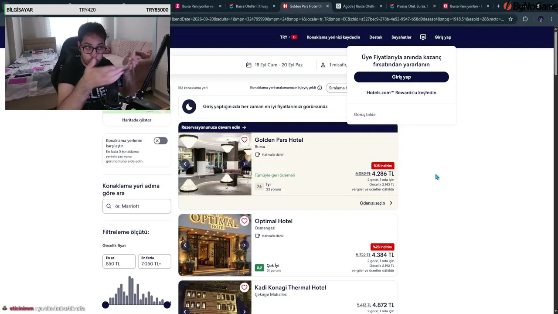The image size is (558, 314).
Task: Toggle the Konaklama yerlerini karşılaştır switch
Action: (x=160, y=141)
